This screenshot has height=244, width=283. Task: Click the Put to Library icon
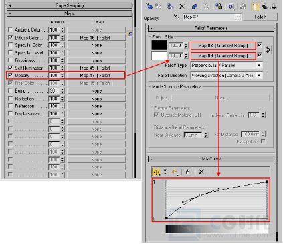219,7
